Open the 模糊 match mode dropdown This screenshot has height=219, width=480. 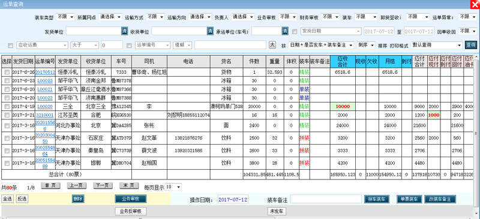click(x=182, y=45)
